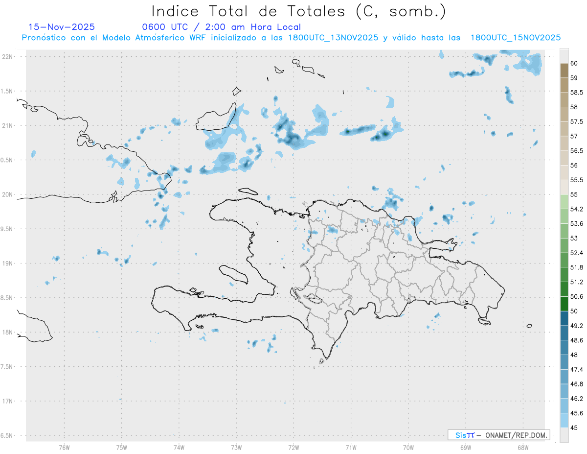The height and width of the screenshot is (454, 587).
Task: Click the colorbar value 51.2
Action: tap(577, 282)
